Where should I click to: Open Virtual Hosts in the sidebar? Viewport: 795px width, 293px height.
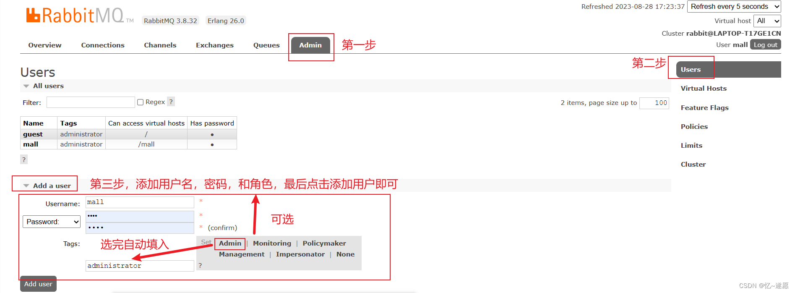pos(704,89)
